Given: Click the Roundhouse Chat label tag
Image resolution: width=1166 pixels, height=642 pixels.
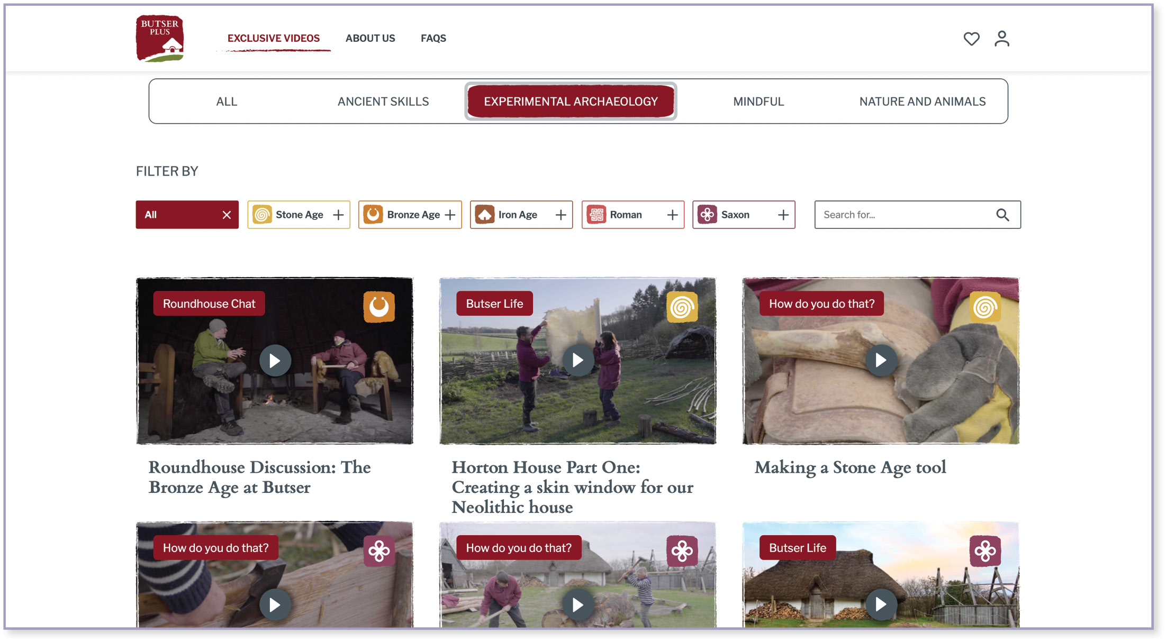Looking at the screenshot, I should (209, 304).
